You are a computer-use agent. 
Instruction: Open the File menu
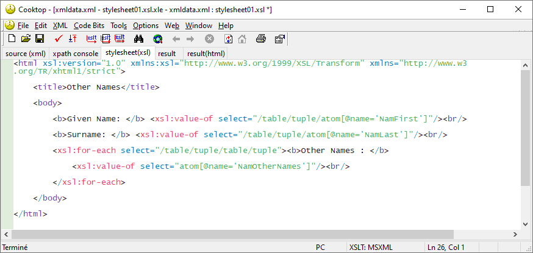tap(23, 26)
